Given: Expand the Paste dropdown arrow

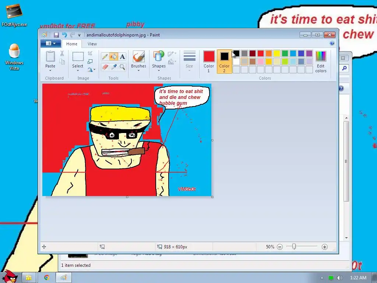Looking at the screenshot, I should click(x=50, y=71).
